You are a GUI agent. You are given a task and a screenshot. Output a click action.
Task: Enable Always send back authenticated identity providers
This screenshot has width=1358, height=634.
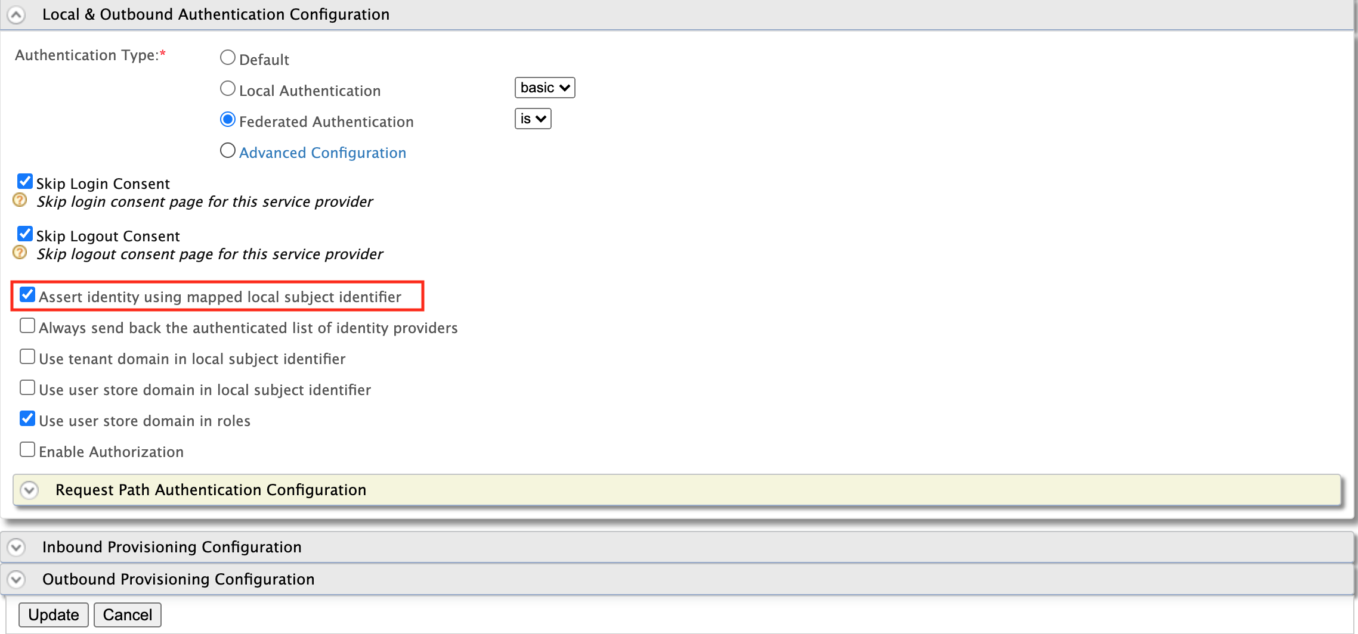coord(27,325)
